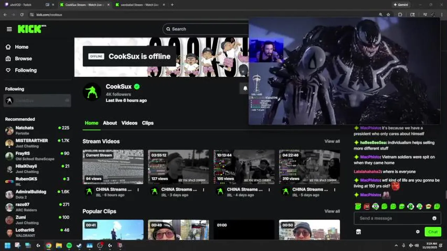Open the emoji picker in chat box
Viewport: 447px width, 251px height.
[434, 218]
